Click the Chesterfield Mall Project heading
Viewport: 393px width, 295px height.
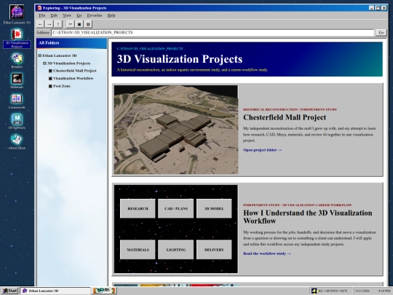point(285,117)
